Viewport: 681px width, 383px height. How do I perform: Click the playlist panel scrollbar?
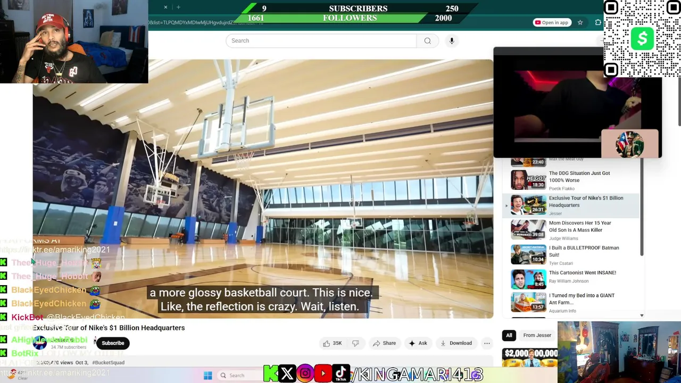coord(642,207)
